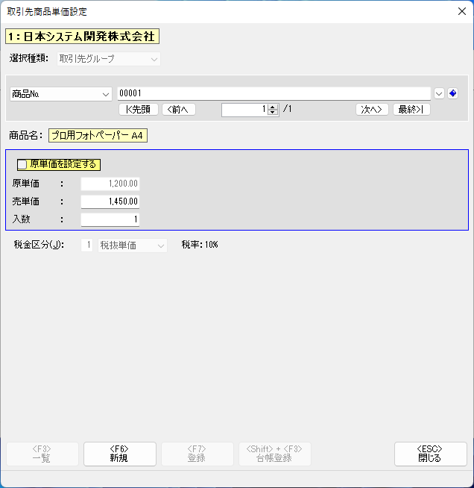Screen dimensions: 474x488
Task: Click the 入数 quantity field
Action: [110, 219]
